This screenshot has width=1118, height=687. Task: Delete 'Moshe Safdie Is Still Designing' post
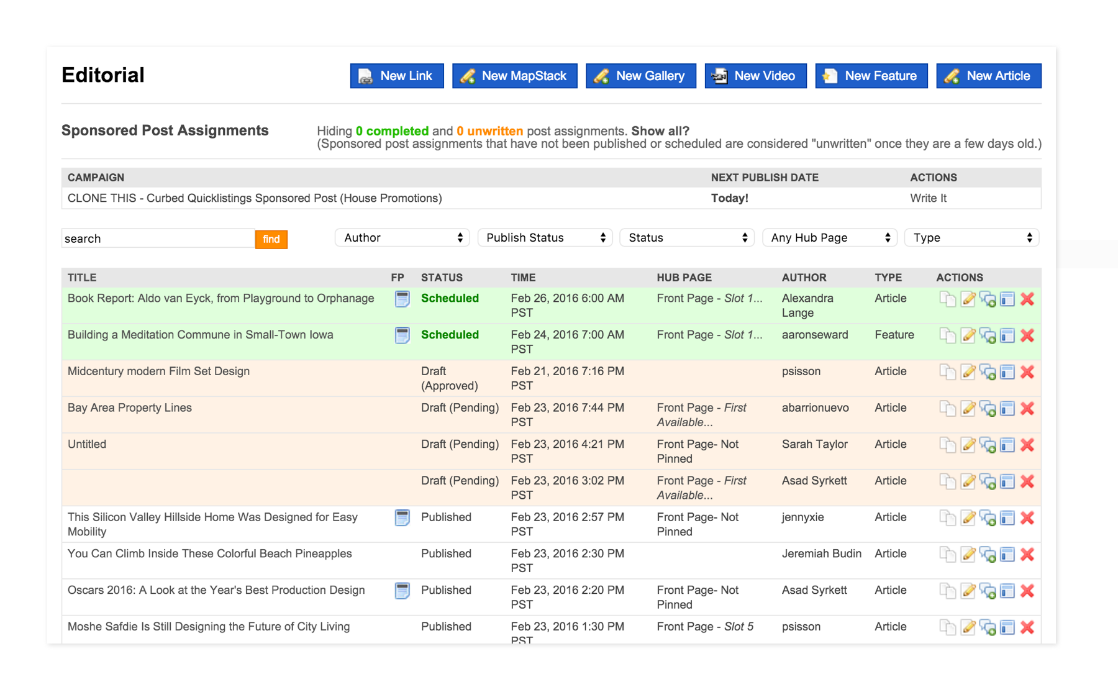pos(1027,627)
